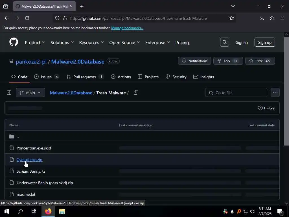
Task: Click the Sign in link
Action: click(242, 42)
